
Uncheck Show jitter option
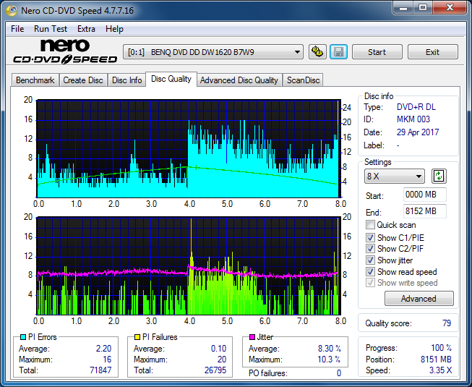(370, 260)
